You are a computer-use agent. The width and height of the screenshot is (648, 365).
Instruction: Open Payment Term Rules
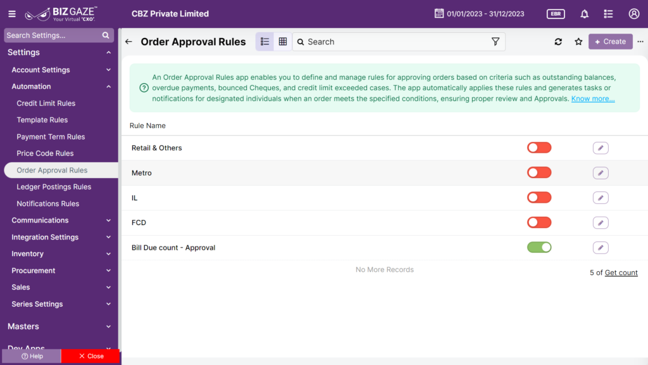51,137
